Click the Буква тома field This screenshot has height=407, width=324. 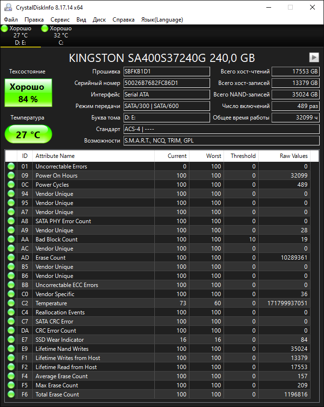(167, 118)
